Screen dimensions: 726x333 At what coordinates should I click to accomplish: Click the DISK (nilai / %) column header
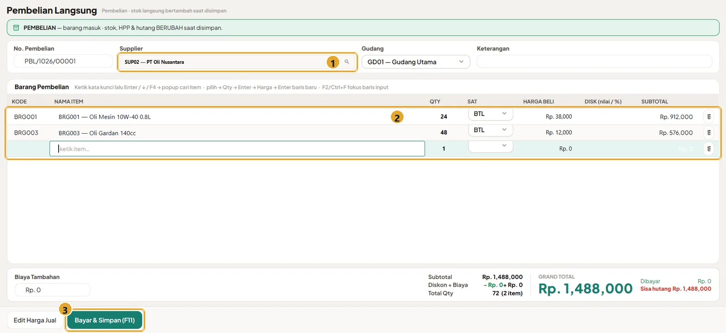[603, 101]
